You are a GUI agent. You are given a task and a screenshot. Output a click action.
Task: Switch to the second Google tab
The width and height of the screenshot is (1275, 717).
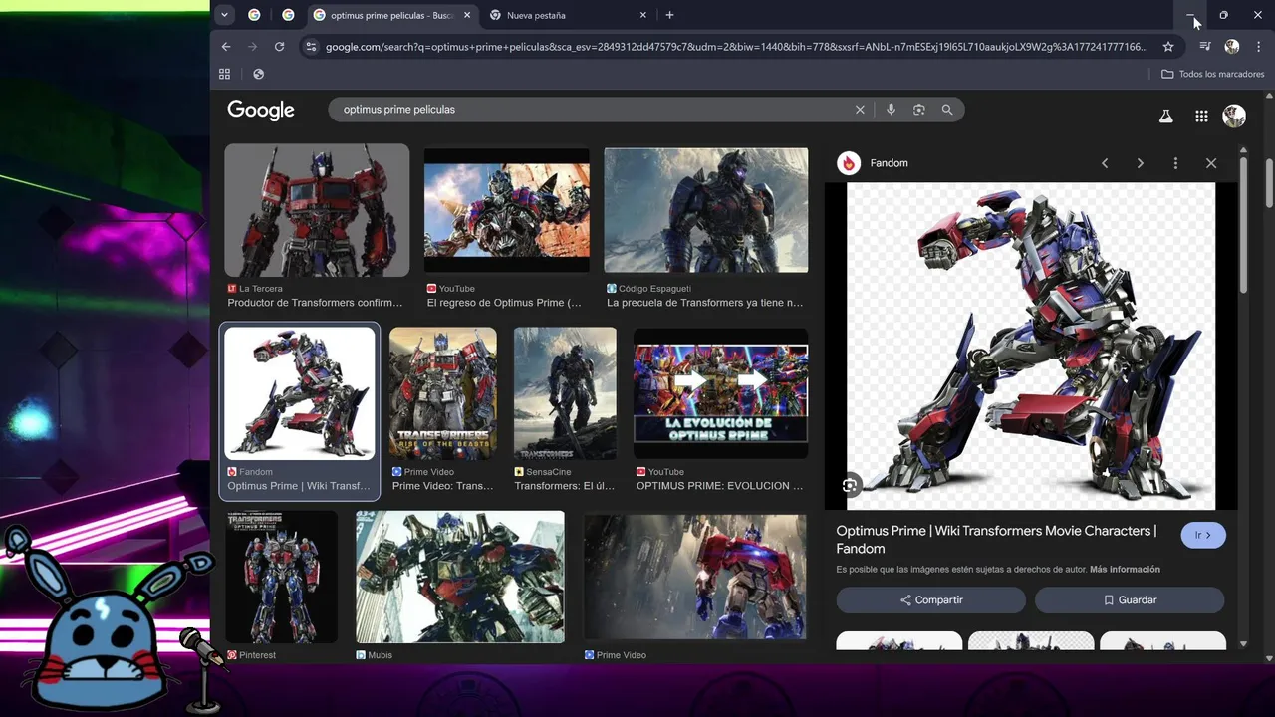coord(288,15)
